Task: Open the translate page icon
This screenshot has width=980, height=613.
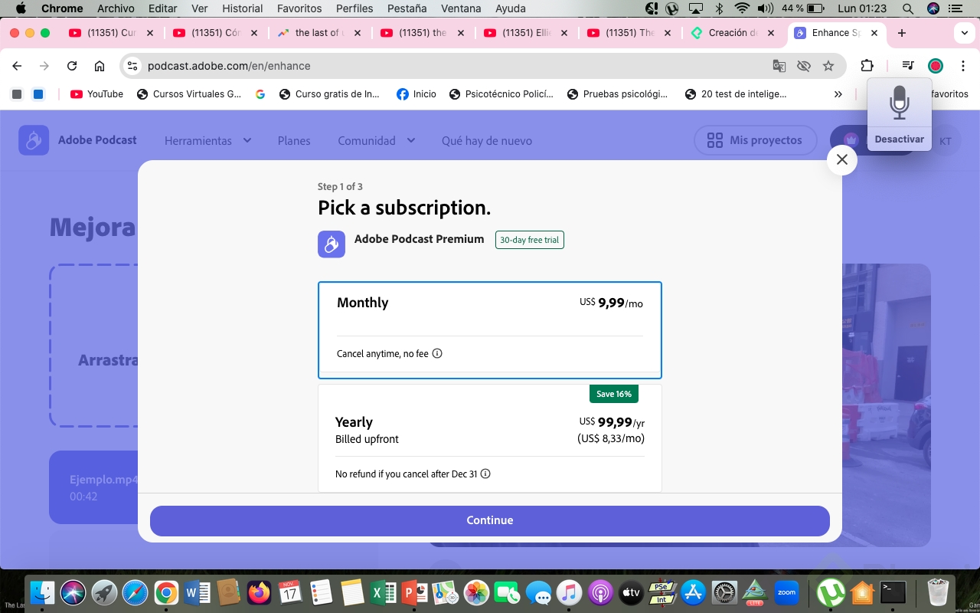Action: click(779, 66)
